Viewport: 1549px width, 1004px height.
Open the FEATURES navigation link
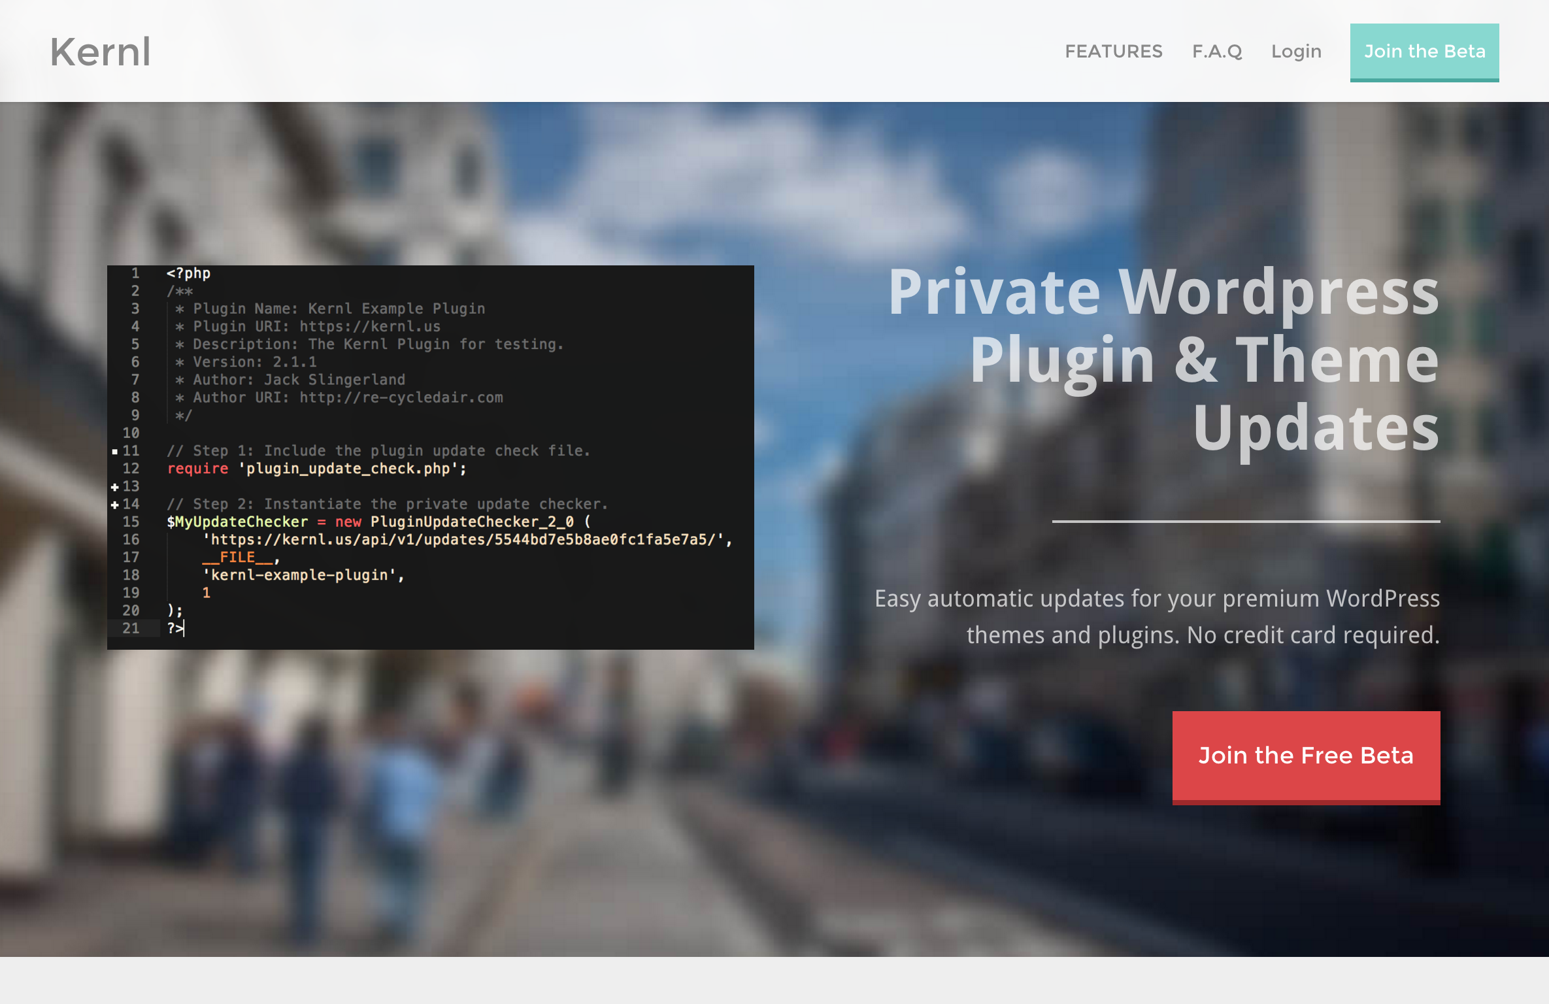(1114, 51)
